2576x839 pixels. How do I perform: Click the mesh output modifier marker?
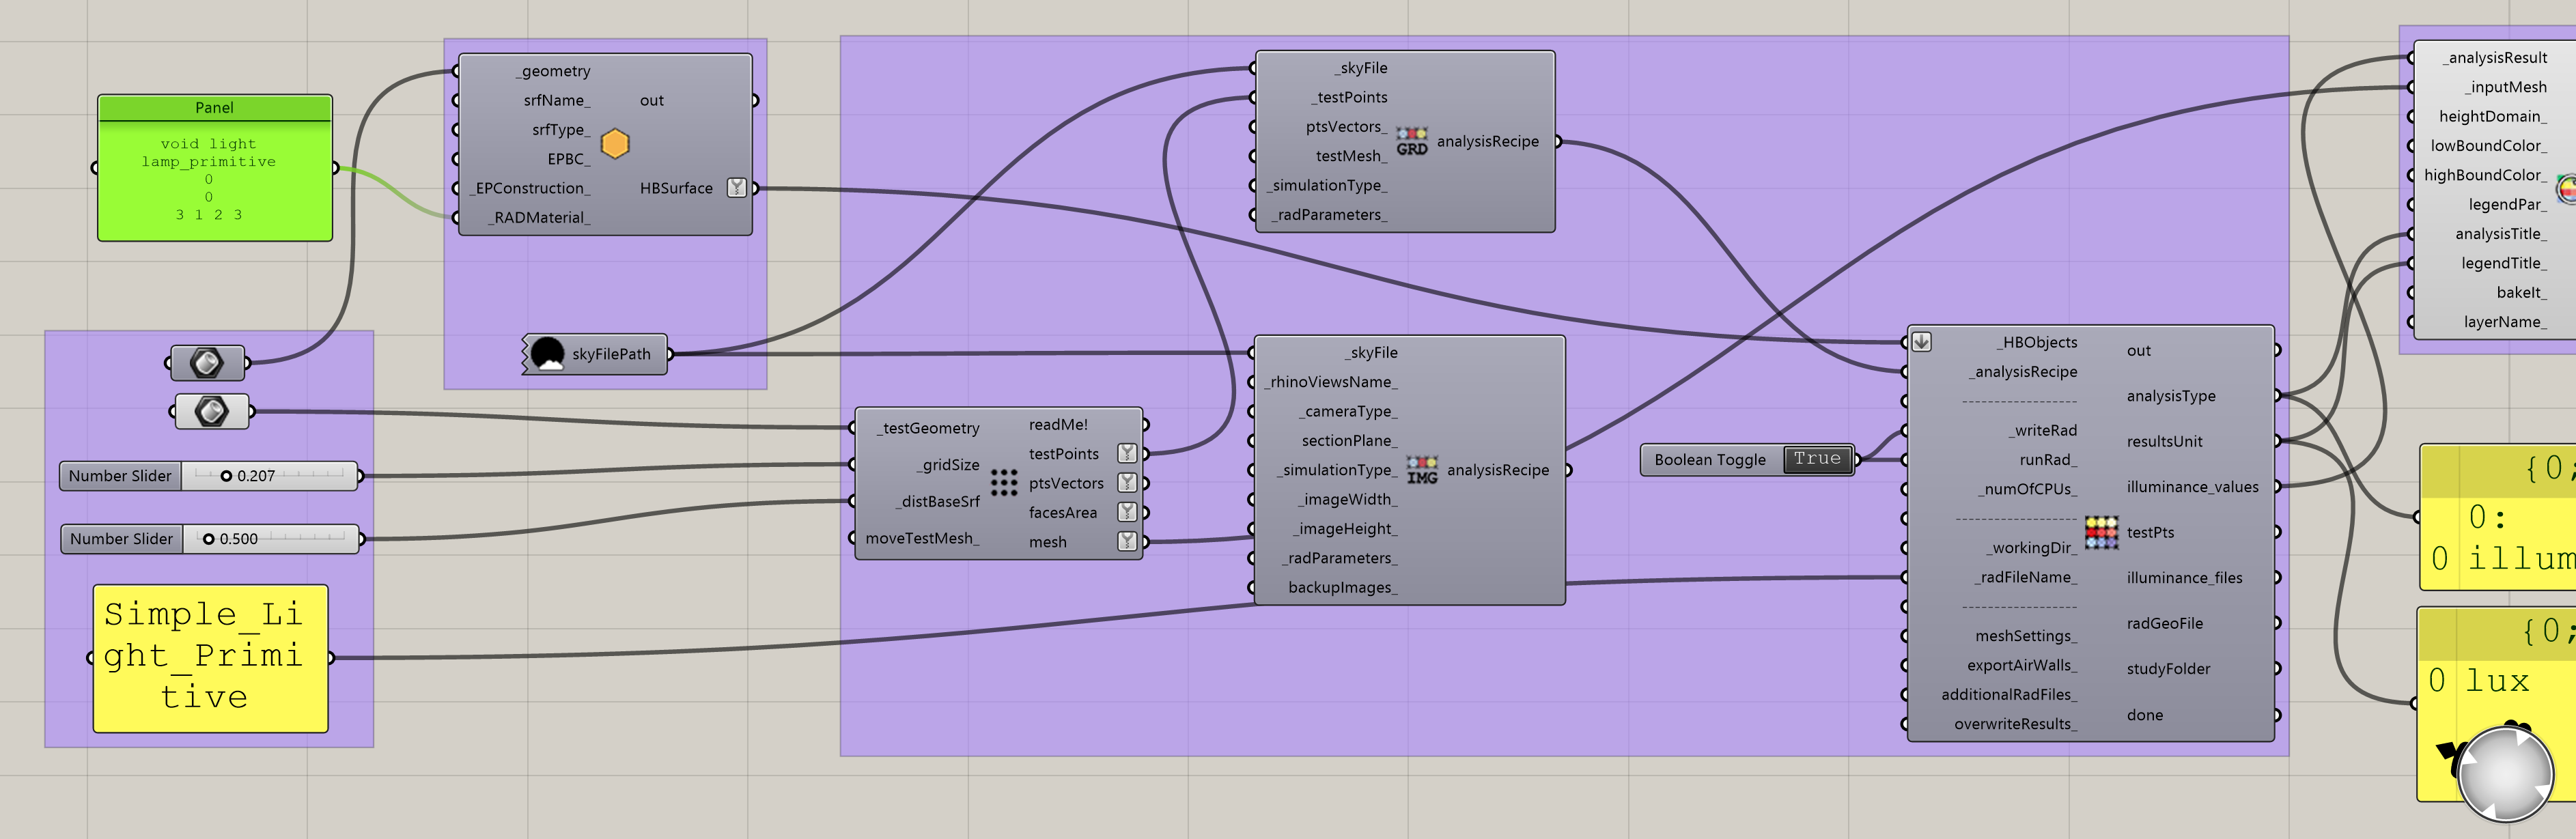click(1127, 541)
